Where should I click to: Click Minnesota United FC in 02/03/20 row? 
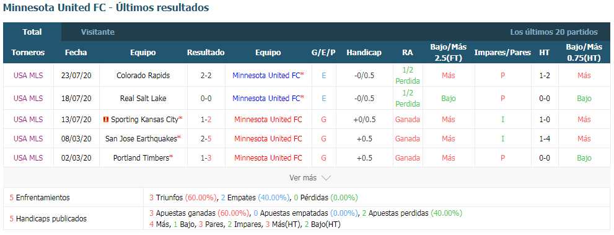[268, 158]
